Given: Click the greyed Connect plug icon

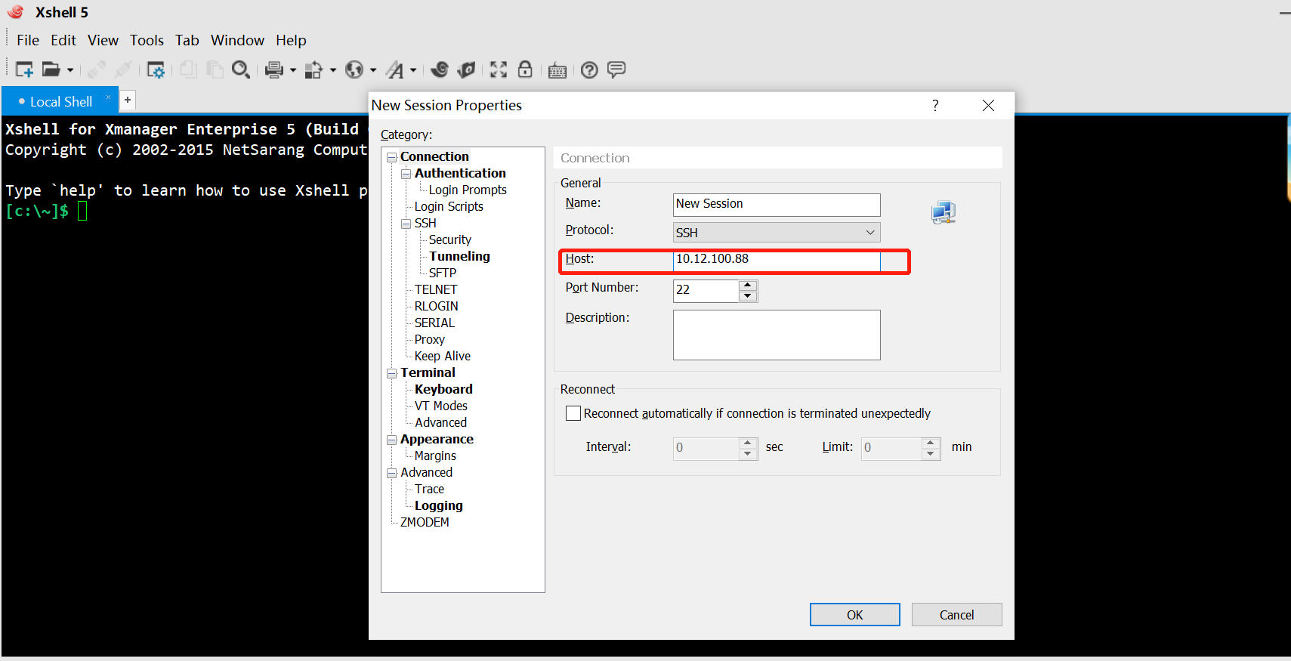Looking at the screenshot, I should 97,69.
